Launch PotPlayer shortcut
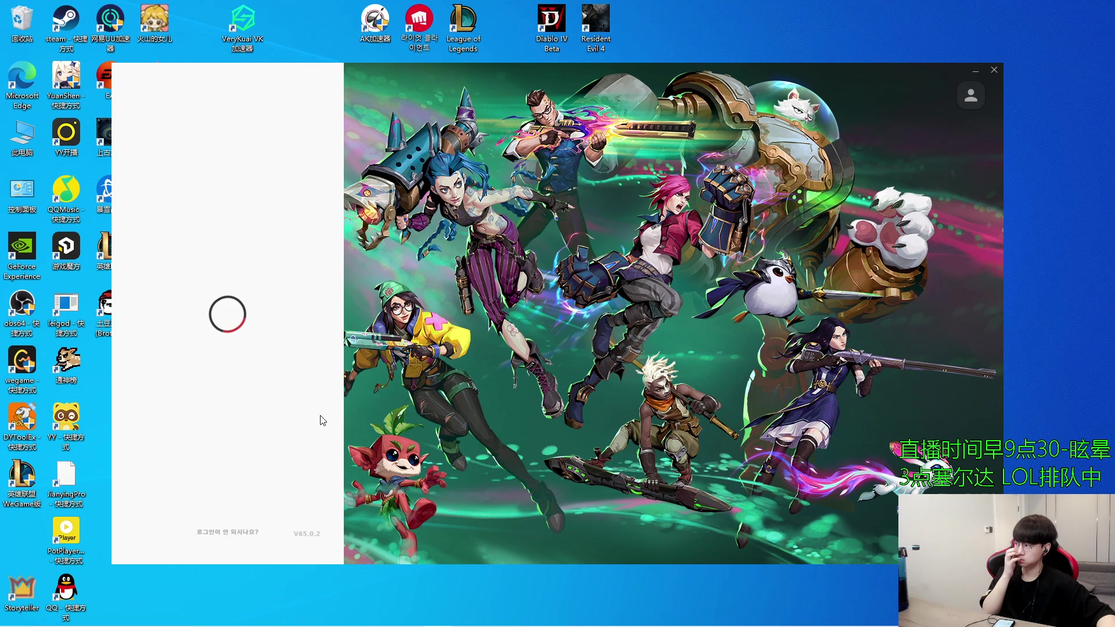 (x=66, y=540)
